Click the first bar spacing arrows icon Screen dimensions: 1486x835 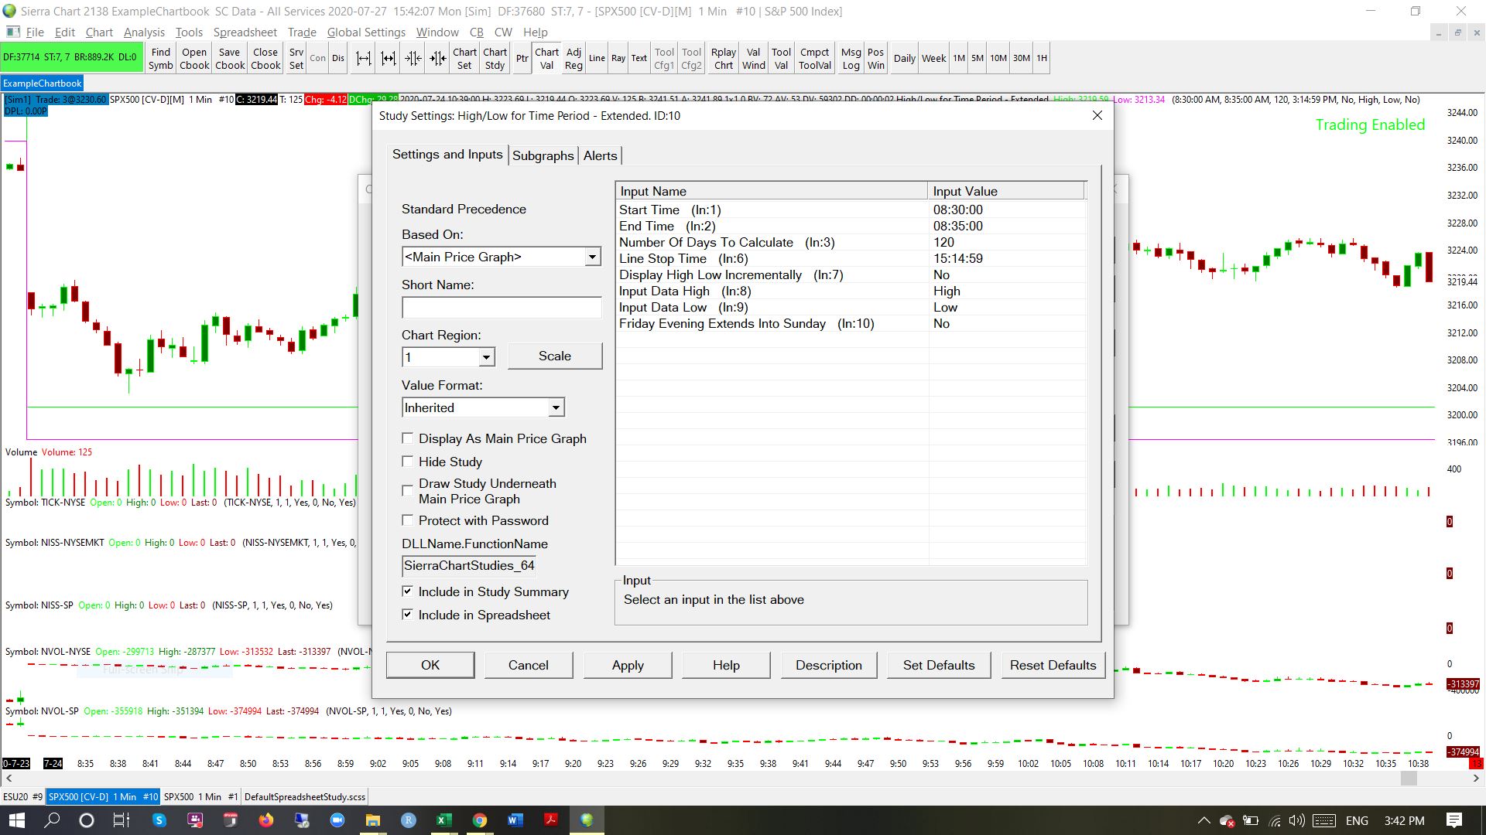click(363, 59)
